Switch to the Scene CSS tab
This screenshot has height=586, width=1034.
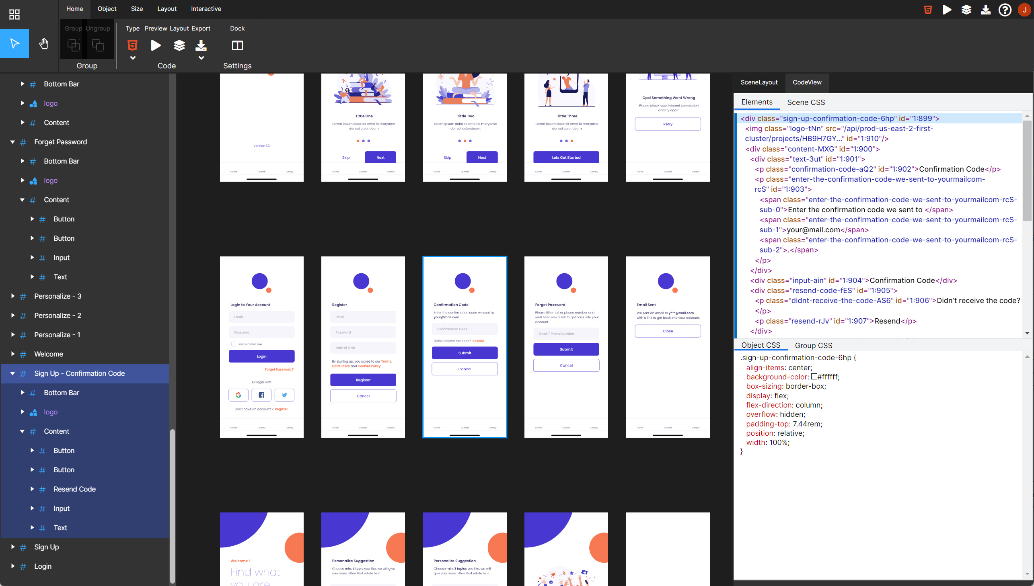pyautogui.click(x=806, y=102)
